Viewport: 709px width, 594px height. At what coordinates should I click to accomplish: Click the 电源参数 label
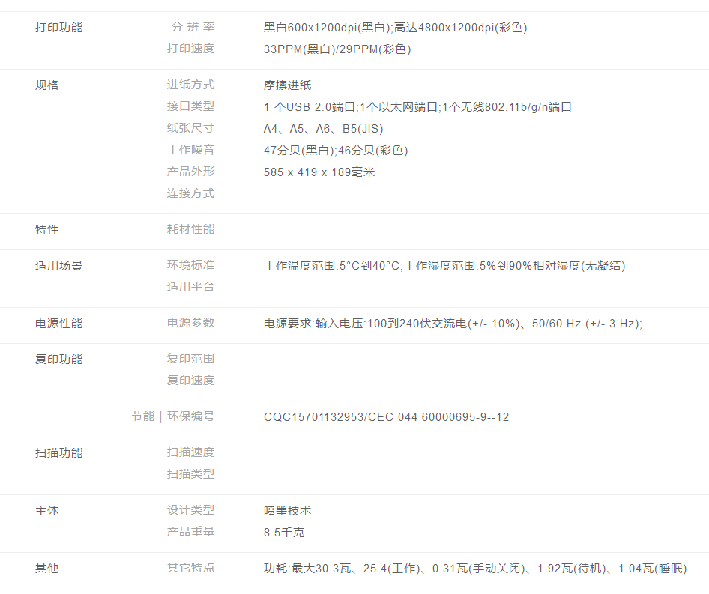(x=190, y=323)
